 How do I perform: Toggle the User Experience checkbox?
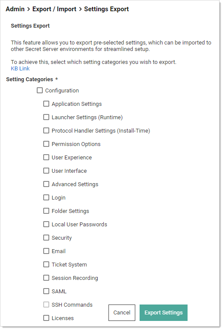point(46,157)
